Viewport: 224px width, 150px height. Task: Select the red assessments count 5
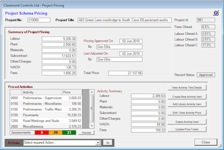(x=42, y=132)
